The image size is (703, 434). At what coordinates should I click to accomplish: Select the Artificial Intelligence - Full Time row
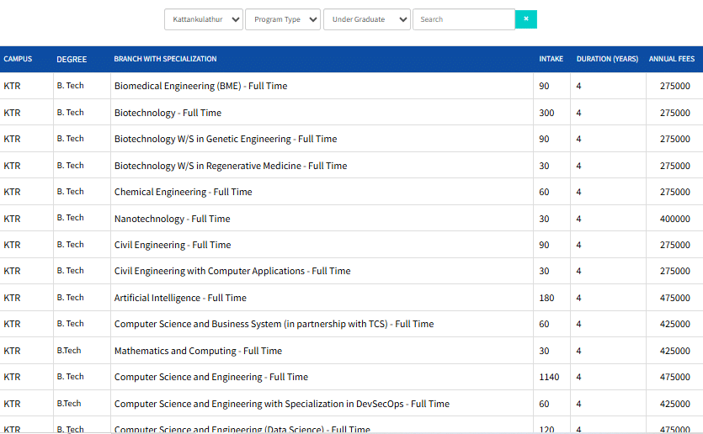click(x=180, y=298)
